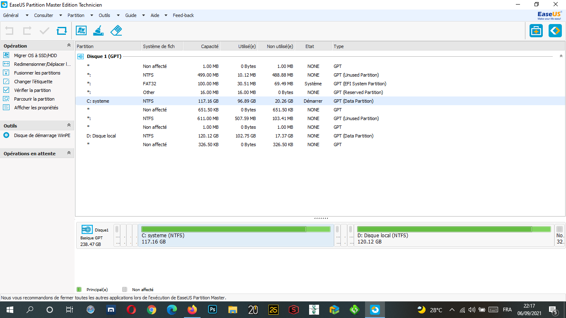Select the 651.50 KB unallocated row
The height and width of the screenshot is (318, 566).
click(320, 110)
